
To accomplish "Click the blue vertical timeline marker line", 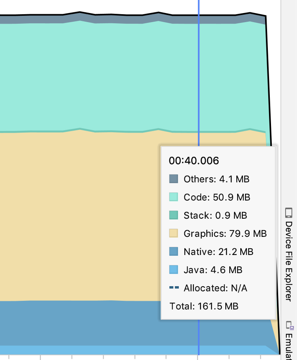I will pos(199,79).
